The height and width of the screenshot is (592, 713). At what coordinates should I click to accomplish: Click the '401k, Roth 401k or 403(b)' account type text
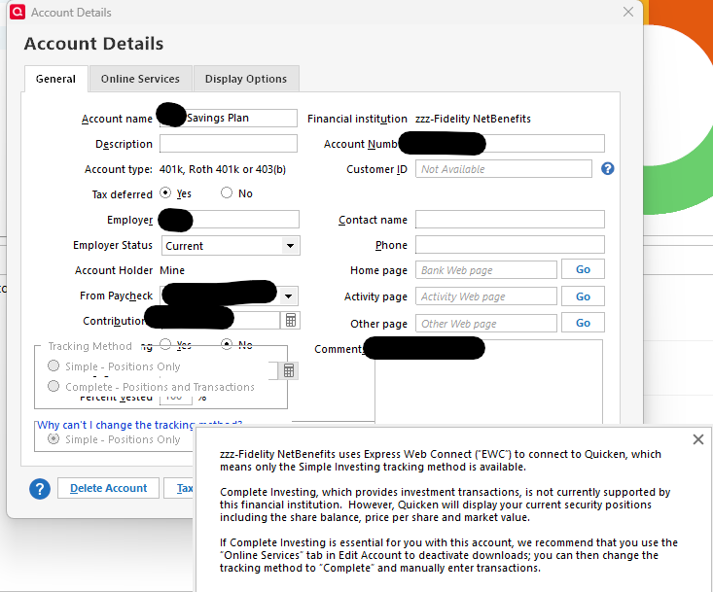tap(223, 169)
